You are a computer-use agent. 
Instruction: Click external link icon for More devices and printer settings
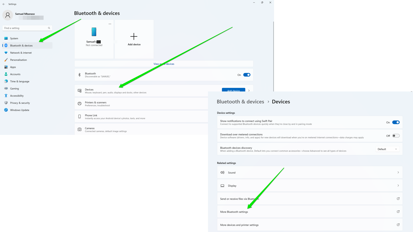click(x=398, y=225)
